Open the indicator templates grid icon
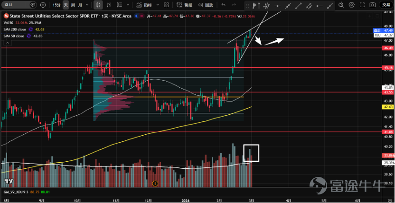The width and height of the screenshot is (395, 203). [166, 5]
